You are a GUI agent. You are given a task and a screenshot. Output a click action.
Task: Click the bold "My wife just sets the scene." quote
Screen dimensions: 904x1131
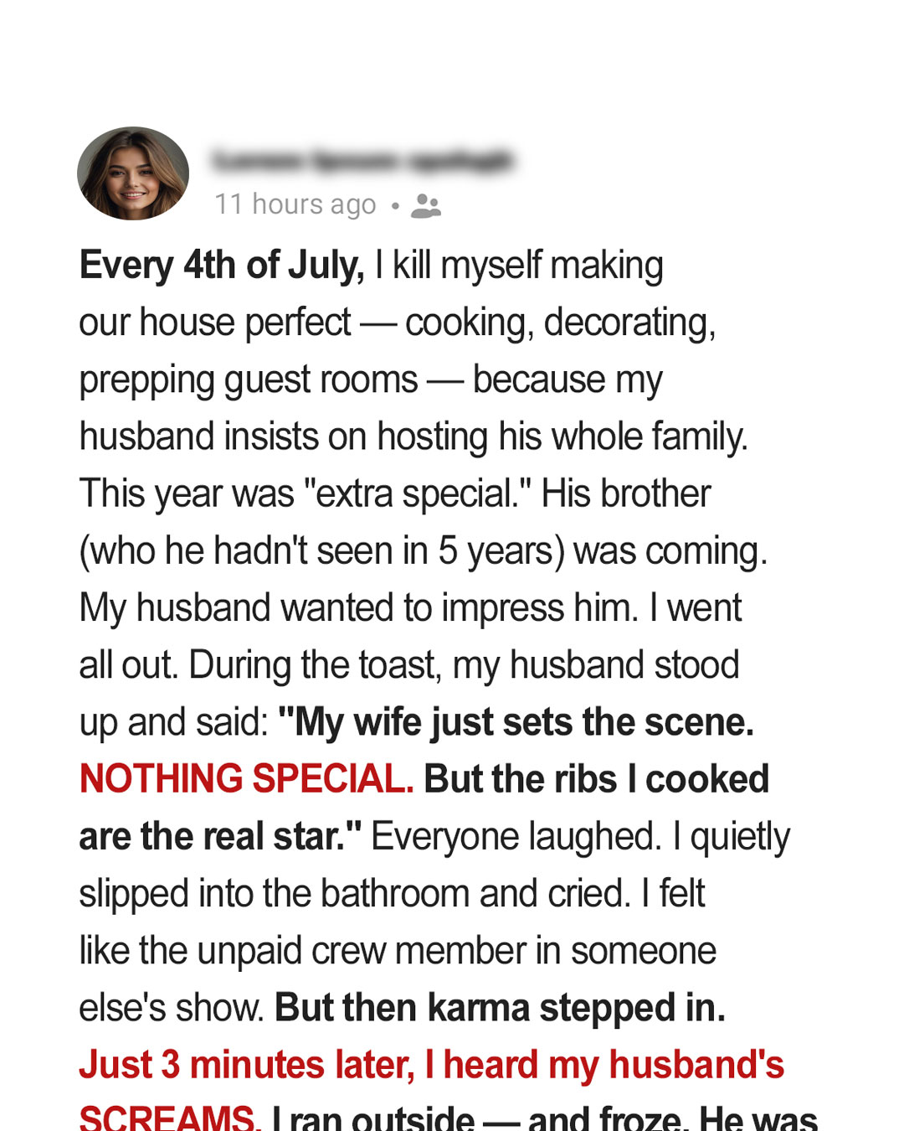(516, 722)
